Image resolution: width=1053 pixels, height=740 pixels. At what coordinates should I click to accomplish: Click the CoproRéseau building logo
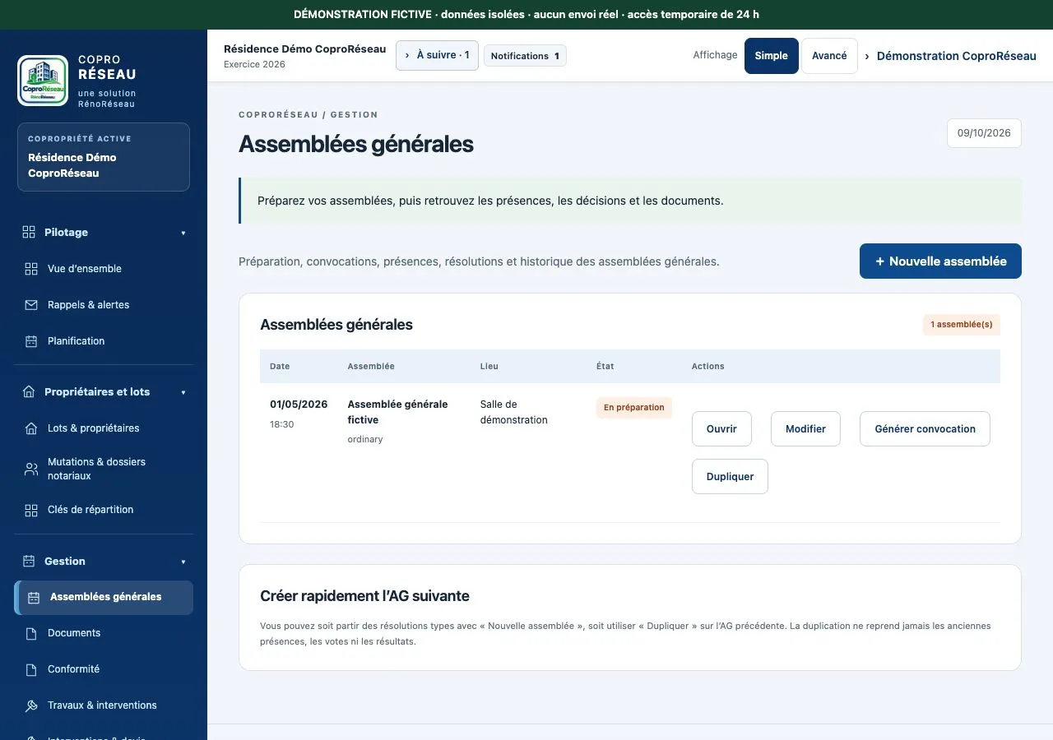click(43, 81)
